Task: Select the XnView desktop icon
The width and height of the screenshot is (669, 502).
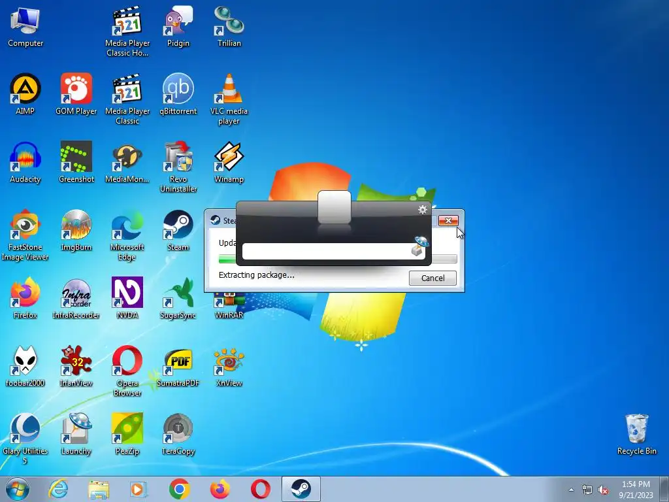Action: coord(229,366)
